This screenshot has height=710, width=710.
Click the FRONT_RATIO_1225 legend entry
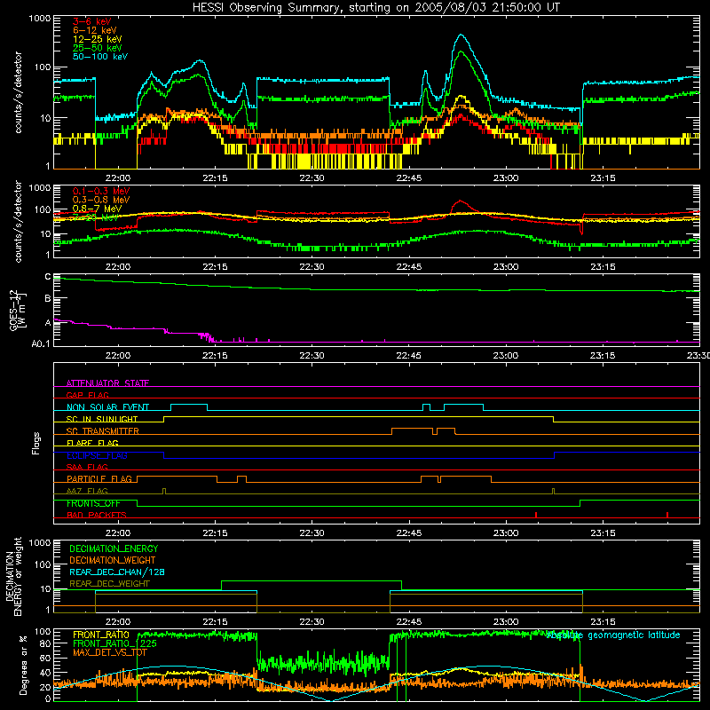[x=114, y=643]
